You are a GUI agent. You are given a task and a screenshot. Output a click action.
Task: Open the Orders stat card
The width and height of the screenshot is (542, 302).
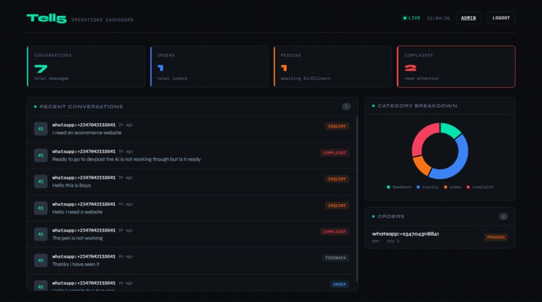209,66
